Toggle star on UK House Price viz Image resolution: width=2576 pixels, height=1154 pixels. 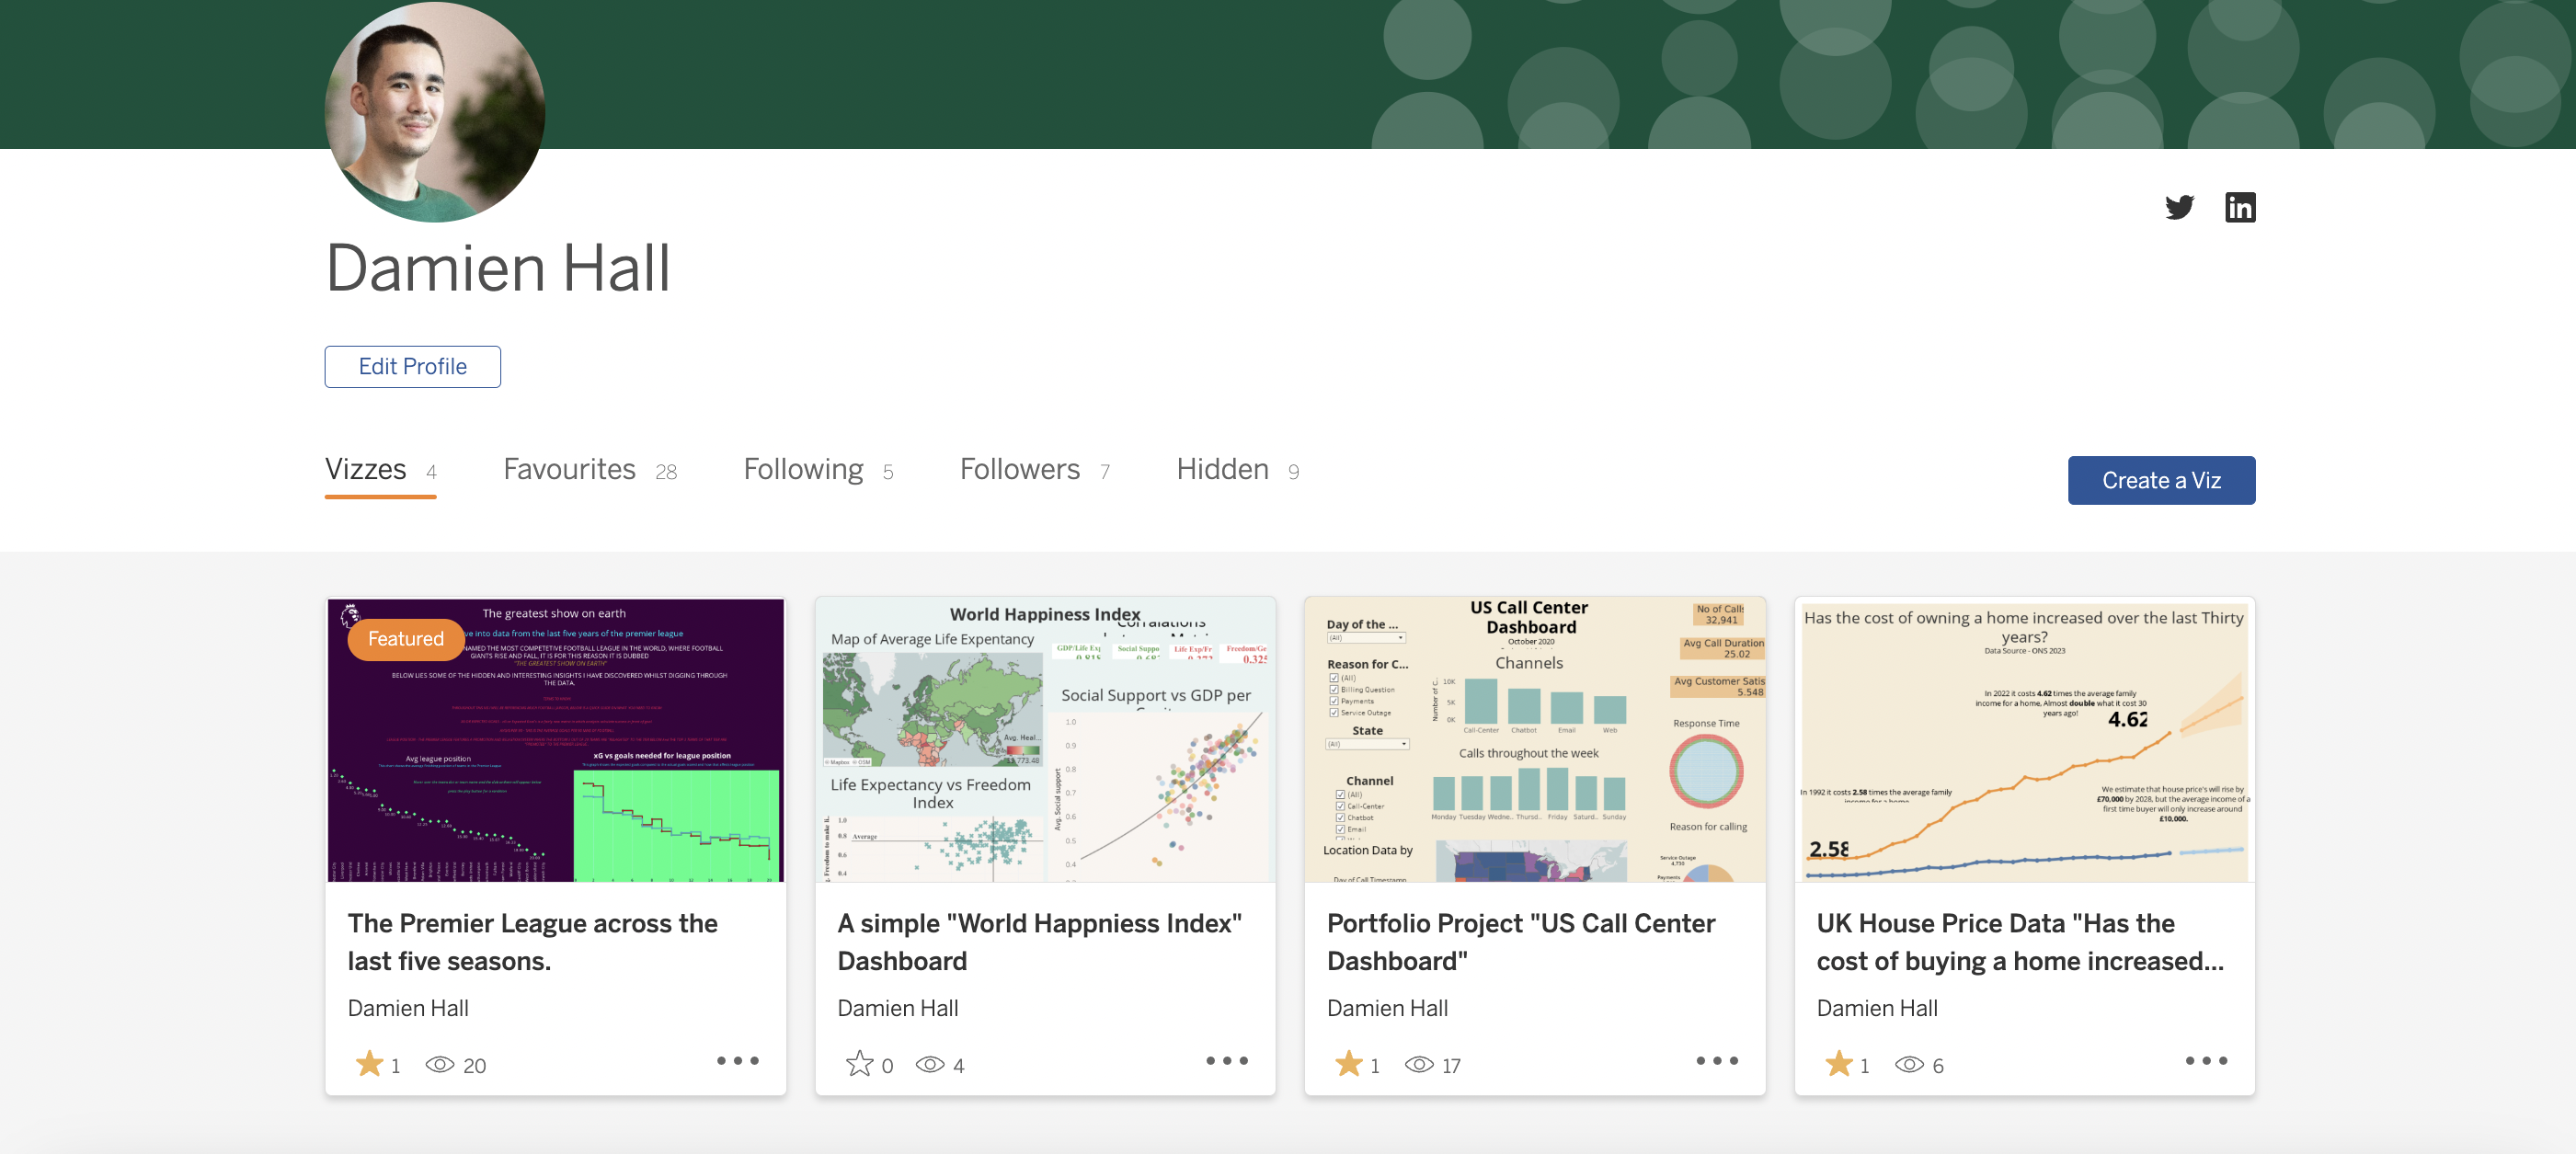pyautogui.click(x=1838, y=1064)
